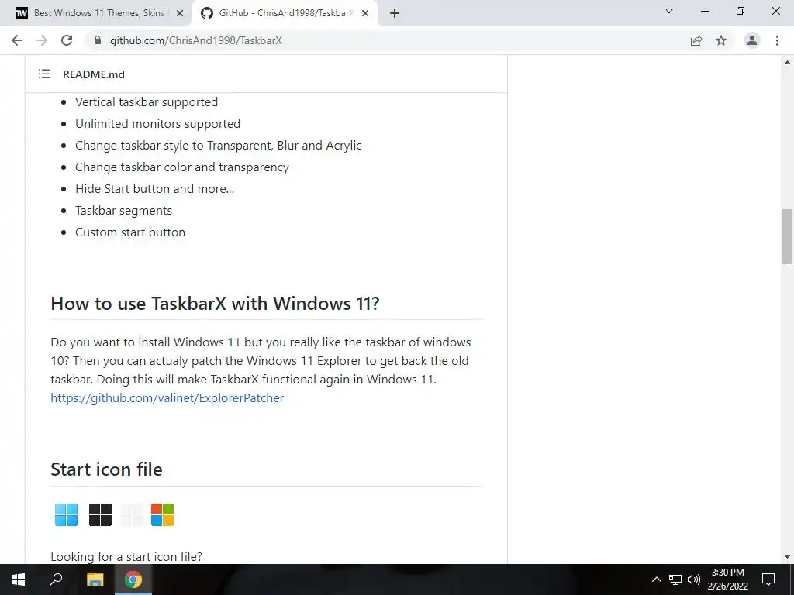Bookmark this page with star icon
The height and width of the screenshot is (595, 794).
tap(721, 40)
